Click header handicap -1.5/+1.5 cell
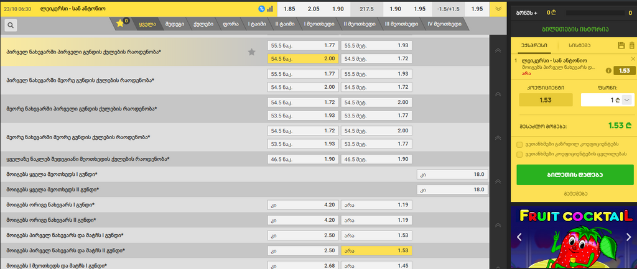637x269 pixels. [x=449, y=9]
